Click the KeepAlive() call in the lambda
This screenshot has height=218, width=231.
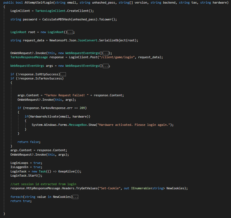pyautogui.click(x=68, y=171)
